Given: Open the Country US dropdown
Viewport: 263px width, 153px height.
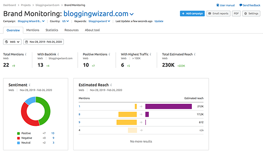Looking at the screenshot, I should pos(66,21).
